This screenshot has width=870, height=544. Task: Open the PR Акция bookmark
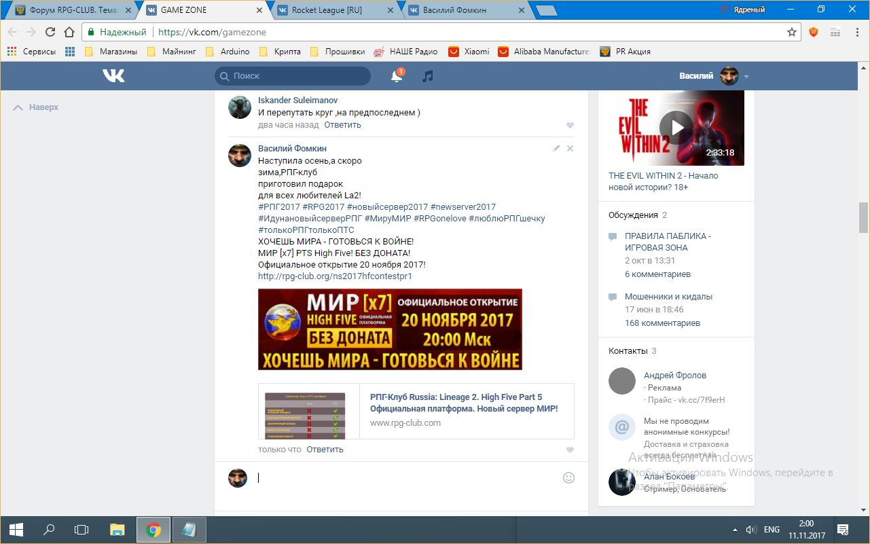coord(626,52)
